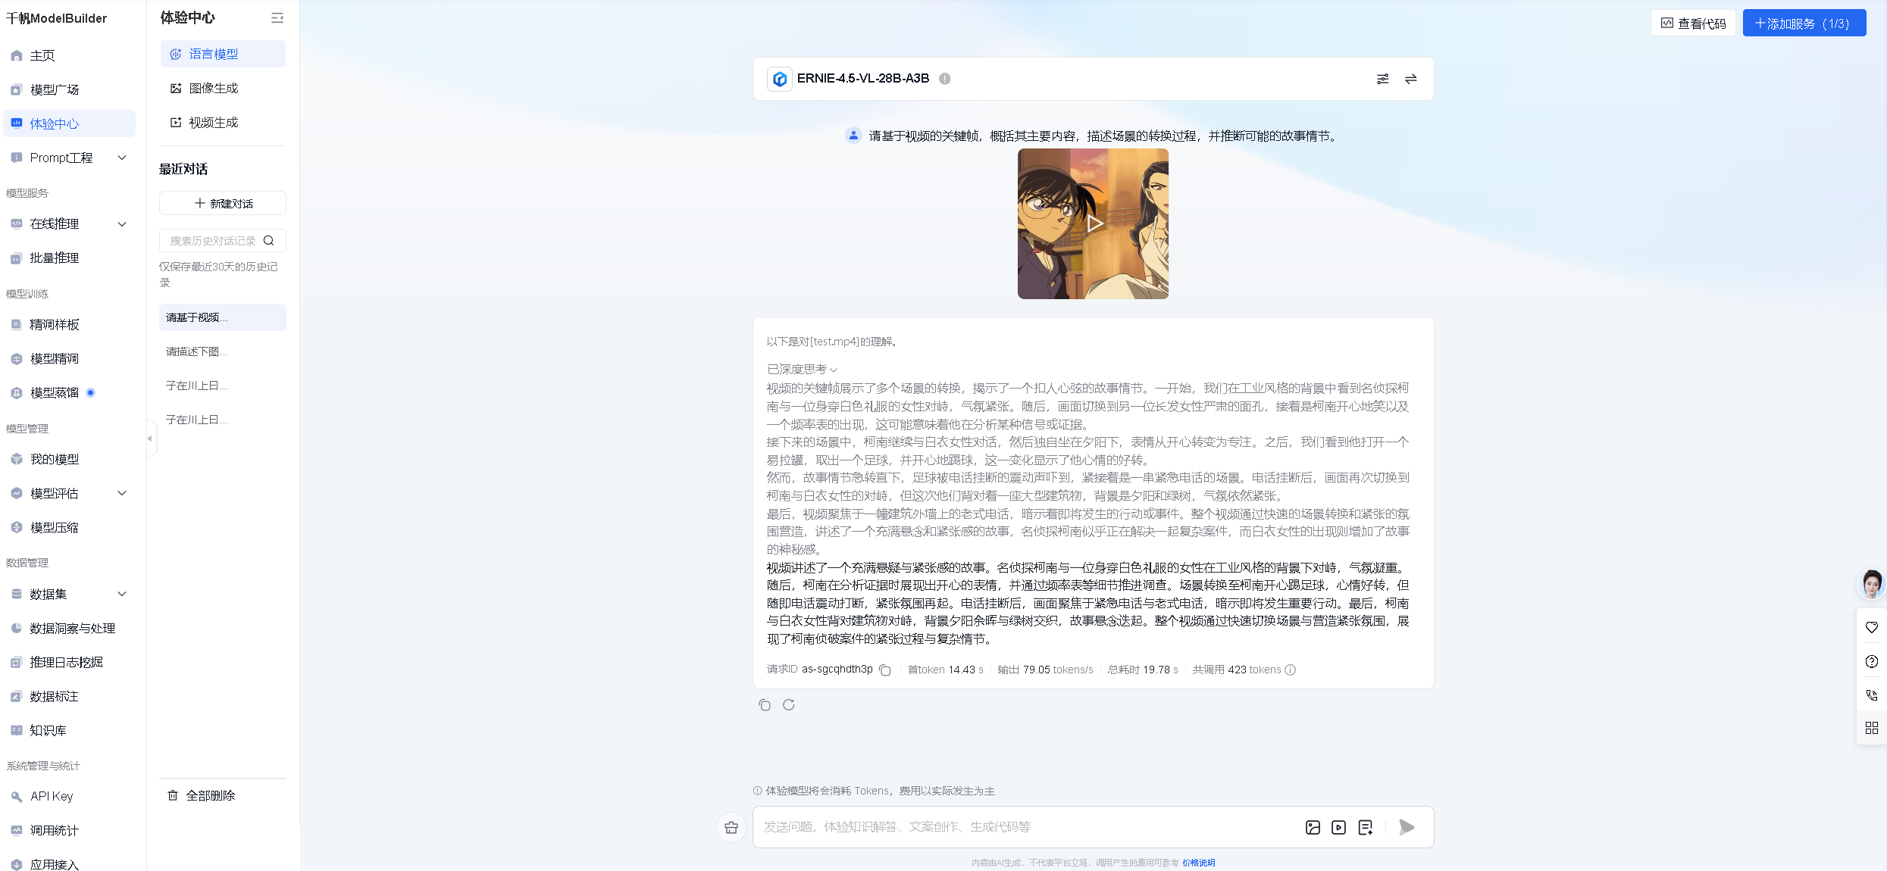Click the clear conversation broom icon
This screenshot has width=1887, height=871.
[731, 828]
